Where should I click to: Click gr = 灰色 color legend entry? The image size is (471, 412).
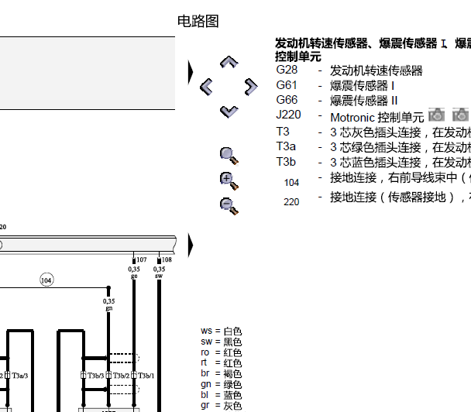(x=222, y=405)
